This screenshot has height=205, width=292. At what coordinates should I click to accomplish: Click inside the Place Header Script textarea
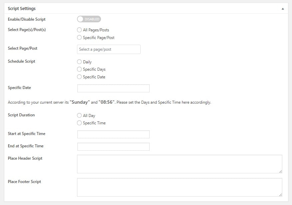(x=180, y=164)
